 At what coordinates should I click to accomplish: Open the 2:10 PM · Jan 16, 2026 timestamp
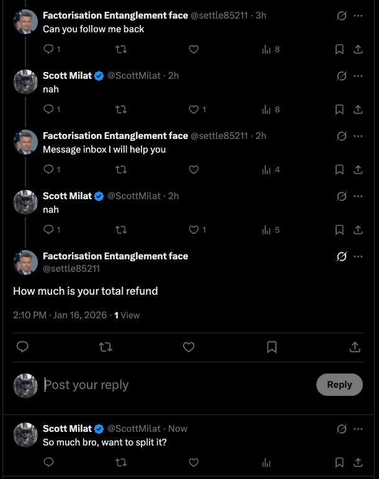[x=60, y=315]
